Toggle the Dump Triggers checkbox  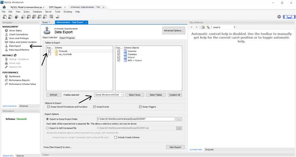coord(140,107)
